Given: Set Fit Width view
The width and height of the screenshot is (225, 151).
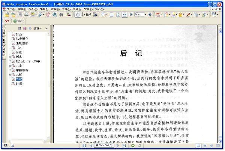Looking at the screenshot, I should [x=124, y=15].
